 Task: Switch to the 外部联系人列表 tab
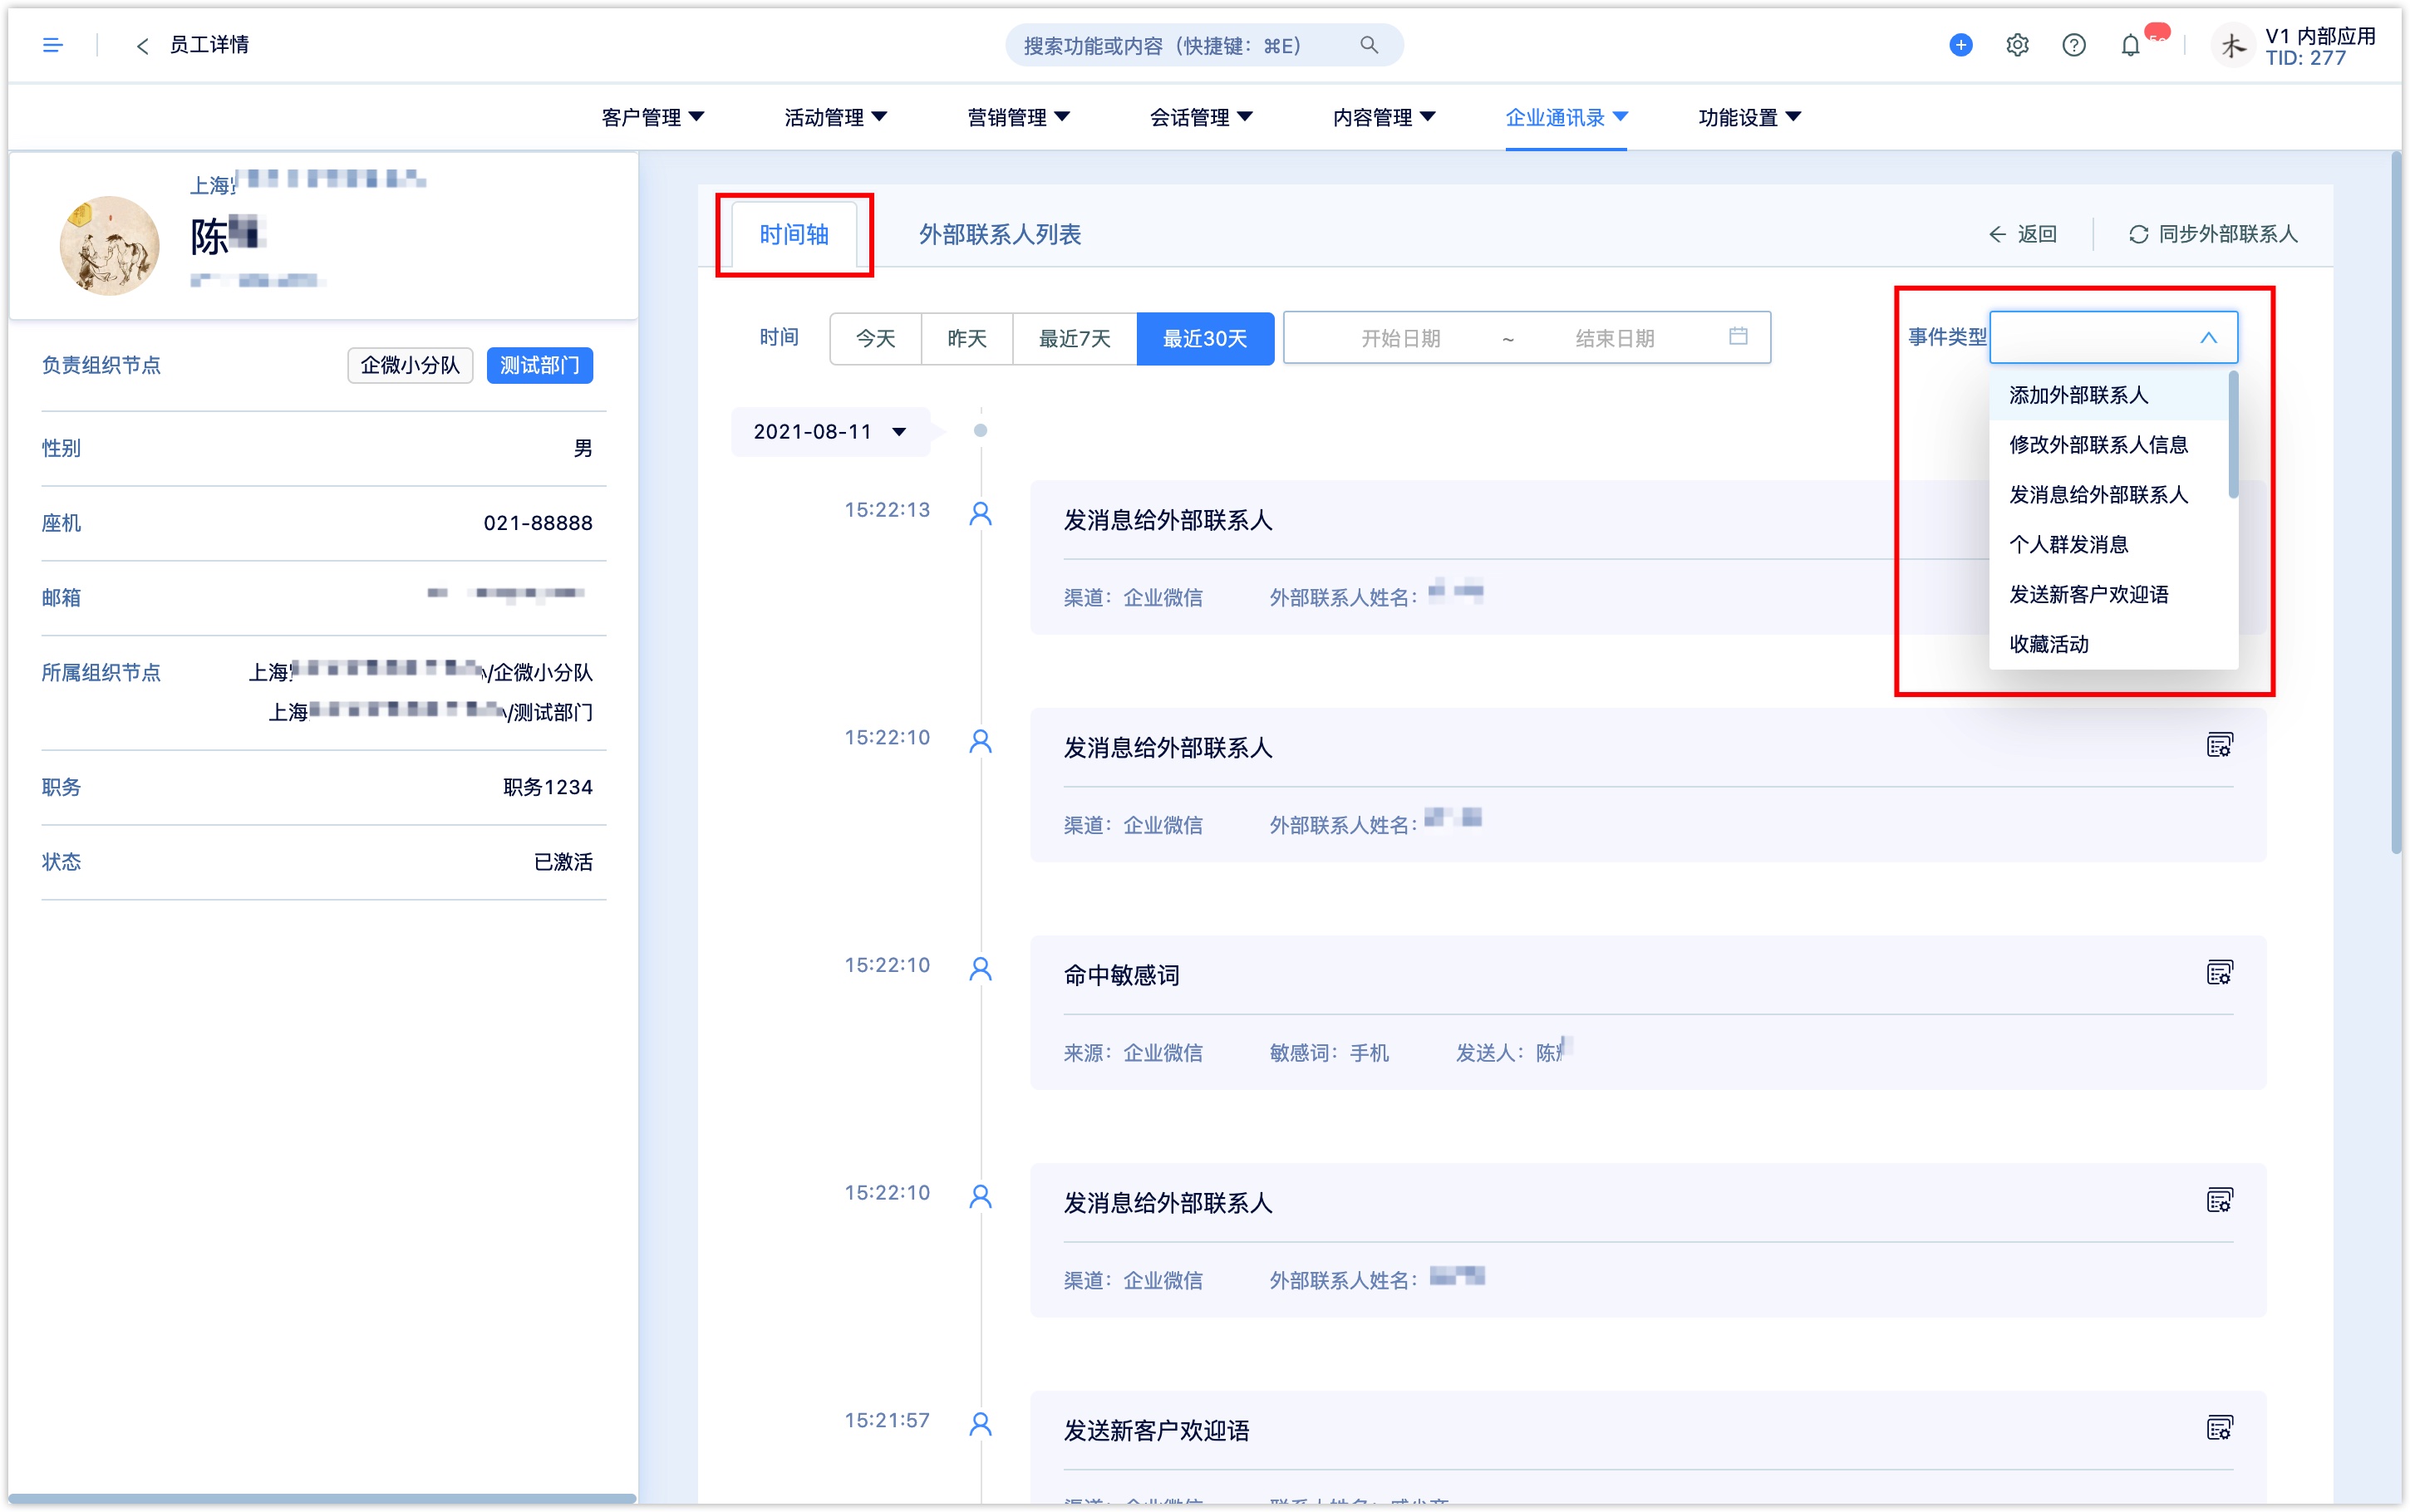point(1000,234)
